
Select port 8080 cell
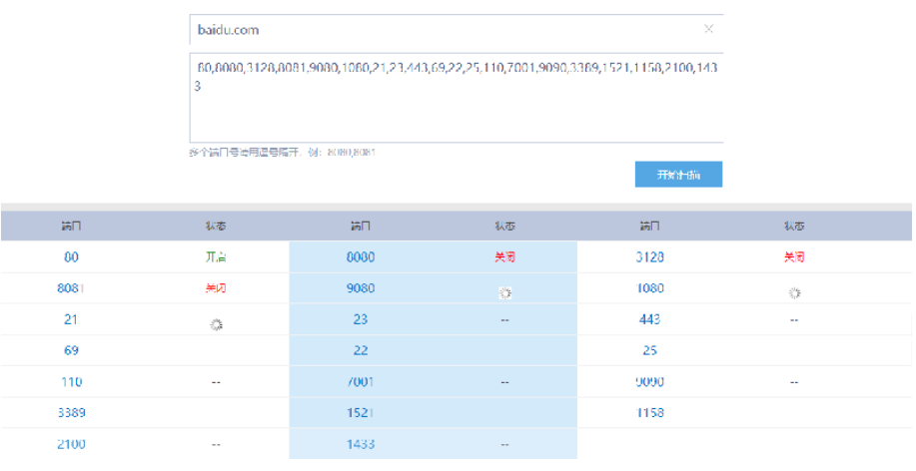tap(361, 256)
